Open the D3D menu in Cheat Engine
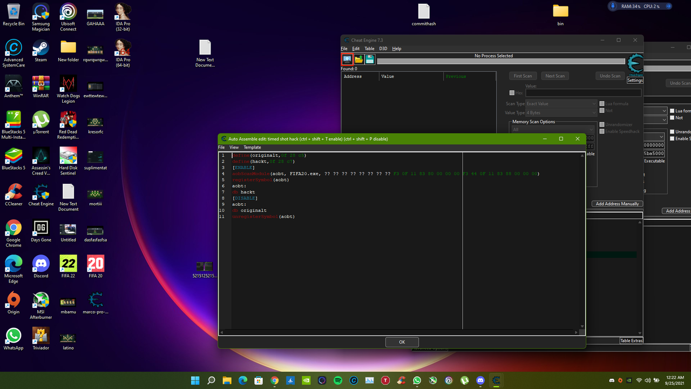This screenshot has width=691, height=389. [x=383, y=49]
